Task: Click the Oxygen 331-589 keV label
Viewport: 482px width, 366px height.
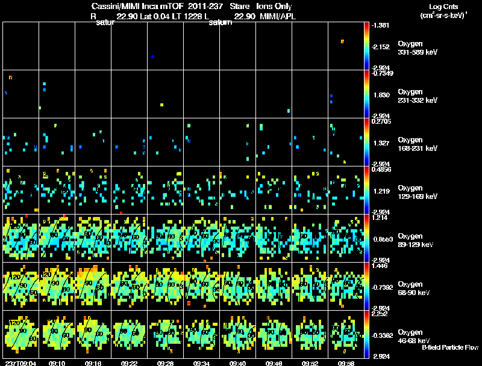Action: 418,48
